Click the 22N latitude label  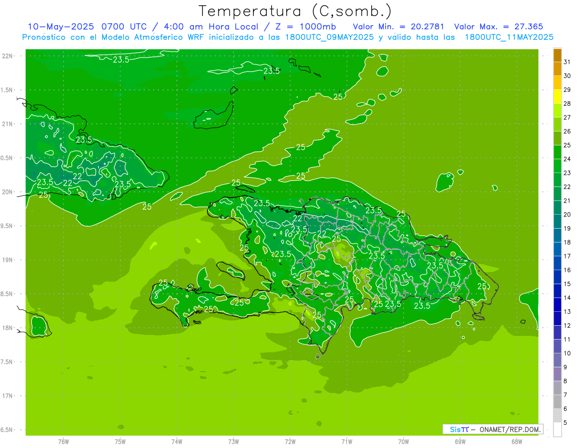pyautogui.click(x=8, y=56)
